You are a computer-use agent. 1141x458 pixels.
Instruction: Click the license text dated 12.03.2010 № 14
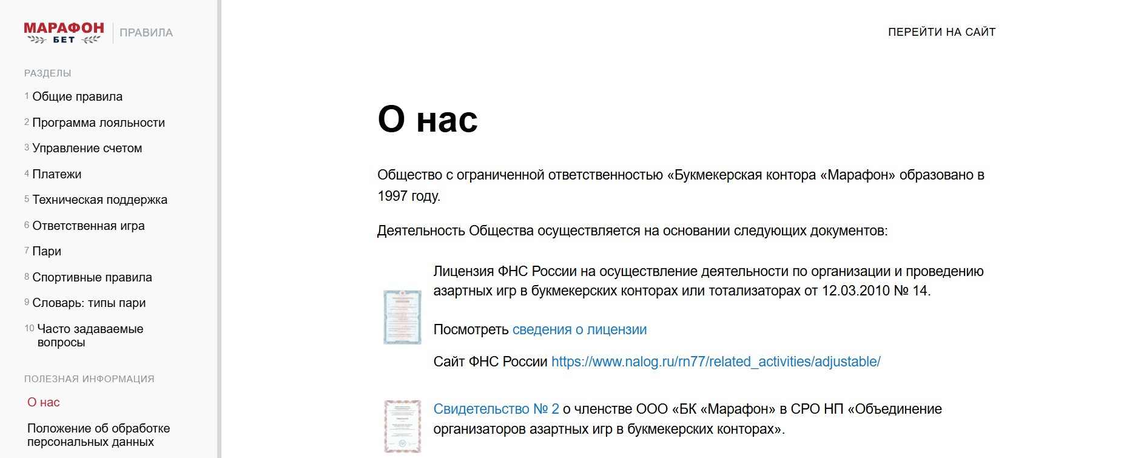click(x=708, y=281)
